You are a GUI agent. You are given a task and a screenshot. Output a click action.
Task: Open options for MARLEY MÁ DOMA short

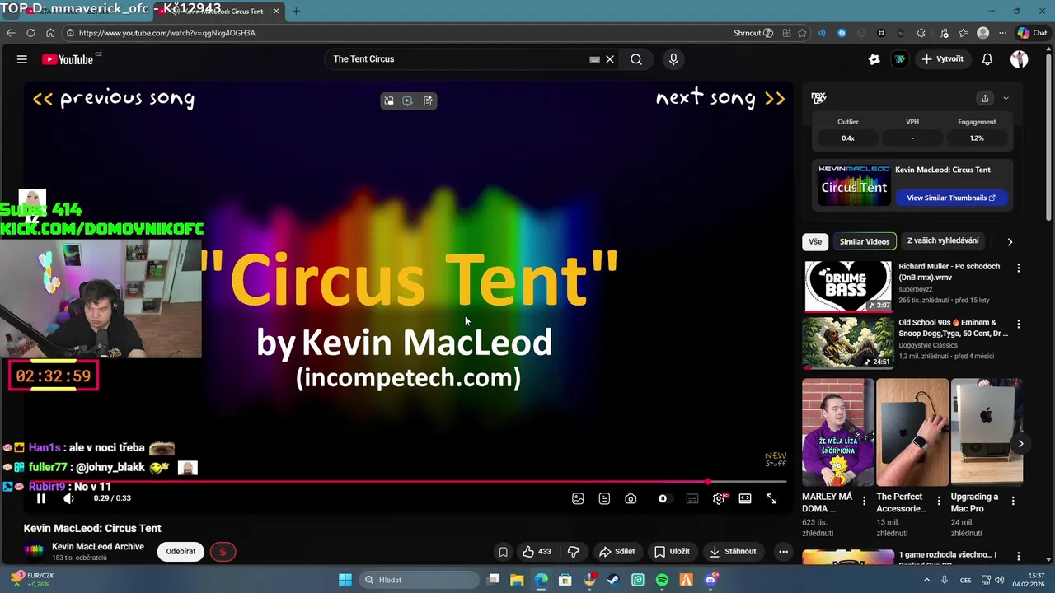click(864, 501)
